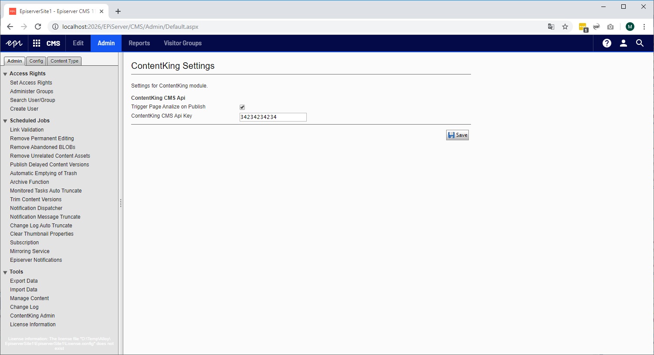654x355 pixels.
Task: Open Remove Abandoned BLOBs job
Action: (x=43, y=147)
